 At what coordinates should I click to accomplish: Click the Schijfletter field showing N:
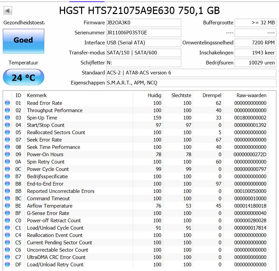[144, 63]
